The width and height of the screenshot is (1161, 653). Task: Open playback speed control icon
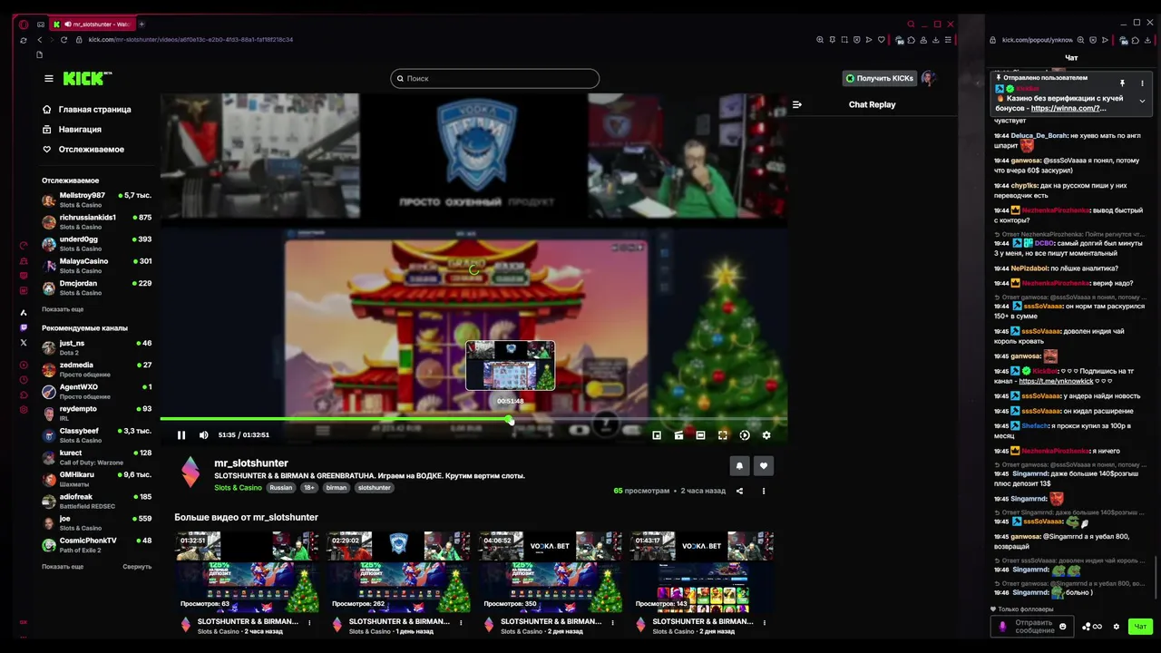coord(745,435)
